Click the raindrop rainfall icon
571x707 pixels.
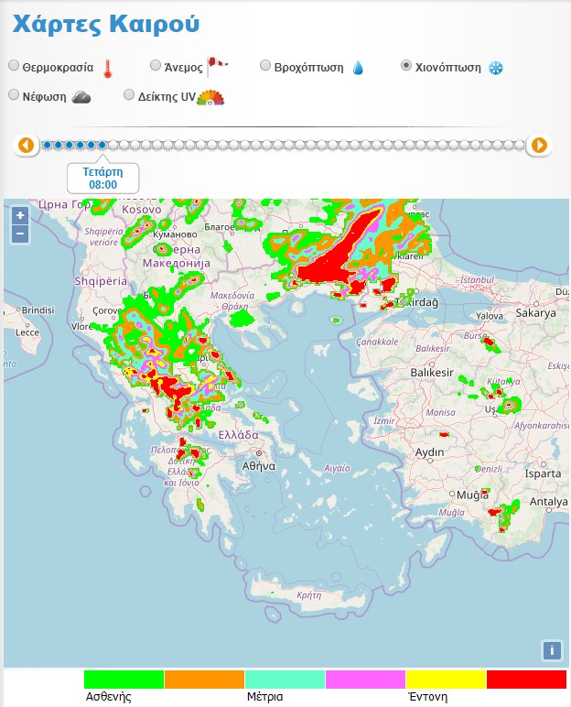pos(358,68)
